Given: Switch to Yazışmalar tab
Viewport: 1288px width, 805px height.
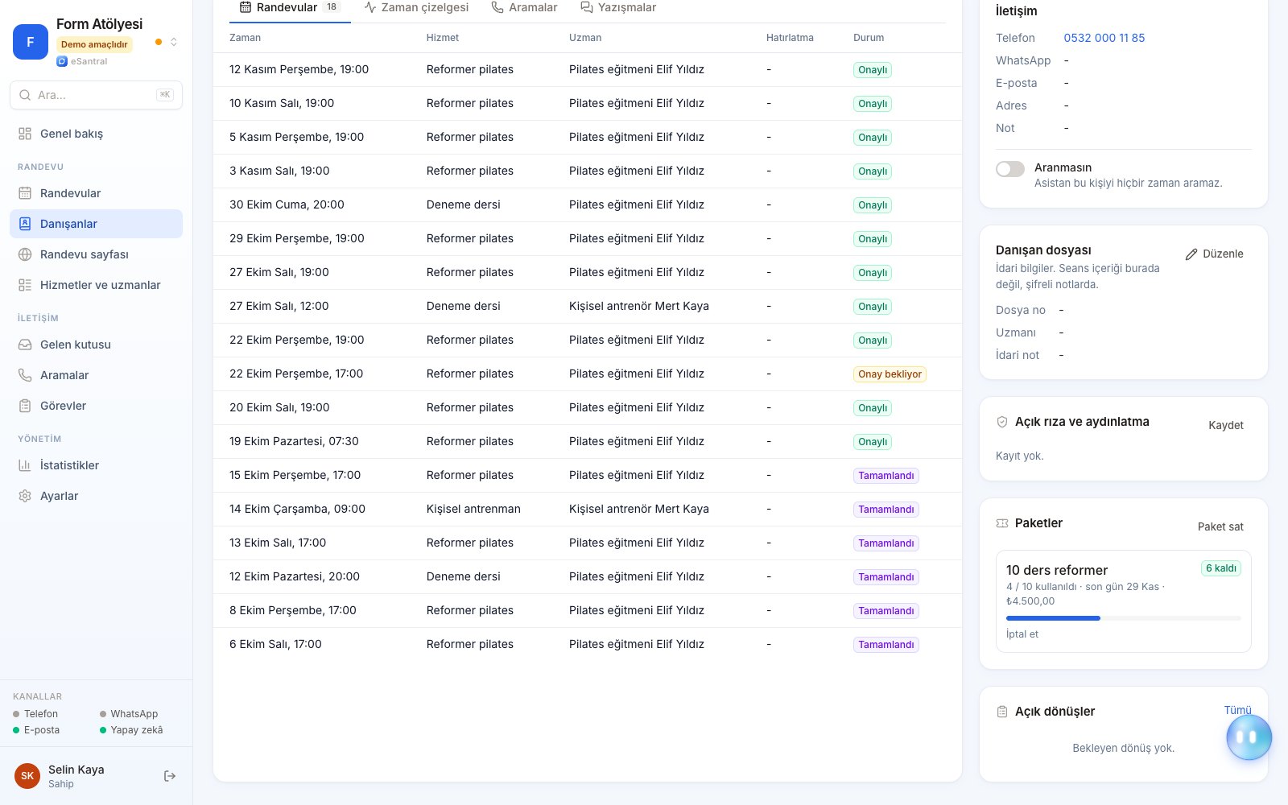Looking at the screenshot, I should 618,8.
